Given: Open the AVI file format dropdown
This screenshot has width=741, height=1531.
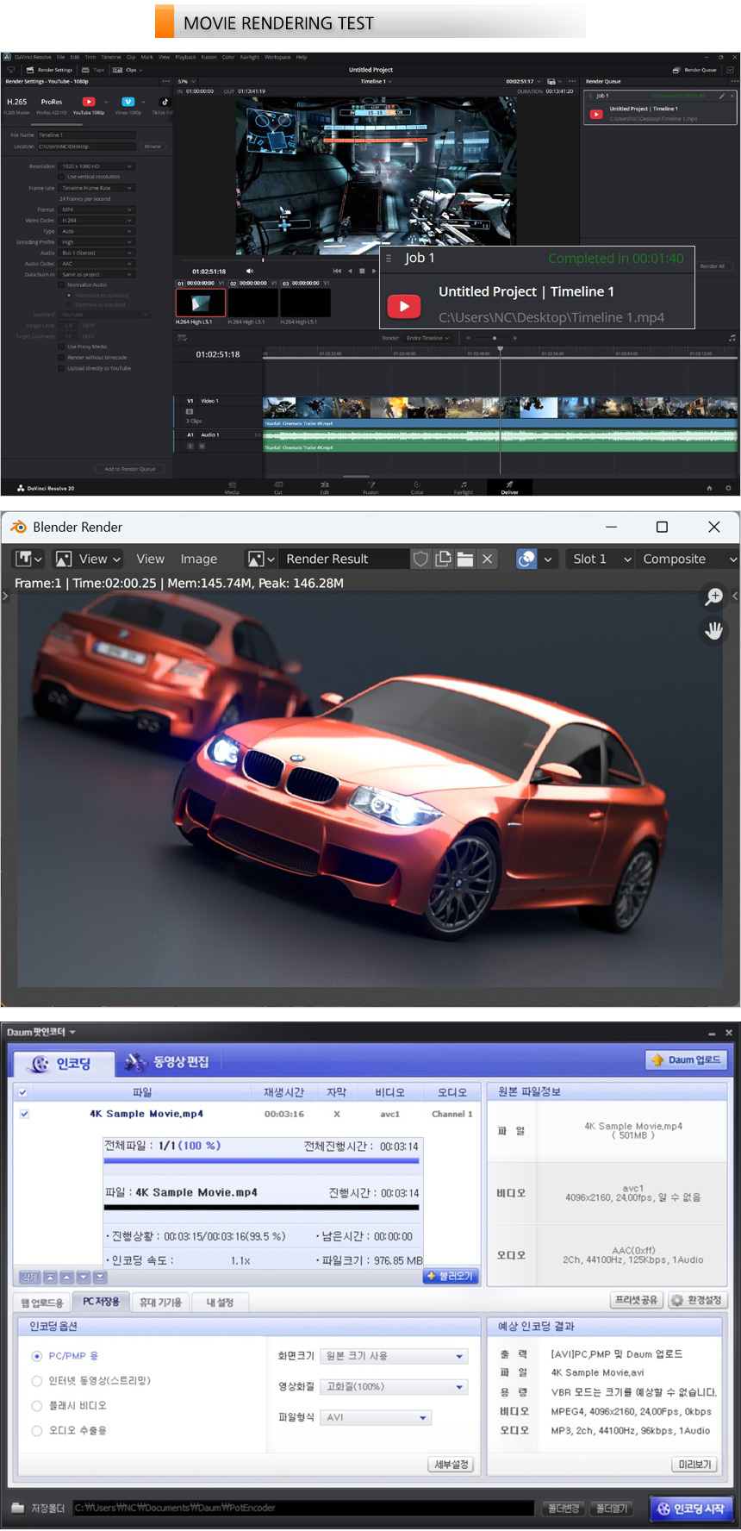Looking at the screenshot, I should coord(377,1417).
